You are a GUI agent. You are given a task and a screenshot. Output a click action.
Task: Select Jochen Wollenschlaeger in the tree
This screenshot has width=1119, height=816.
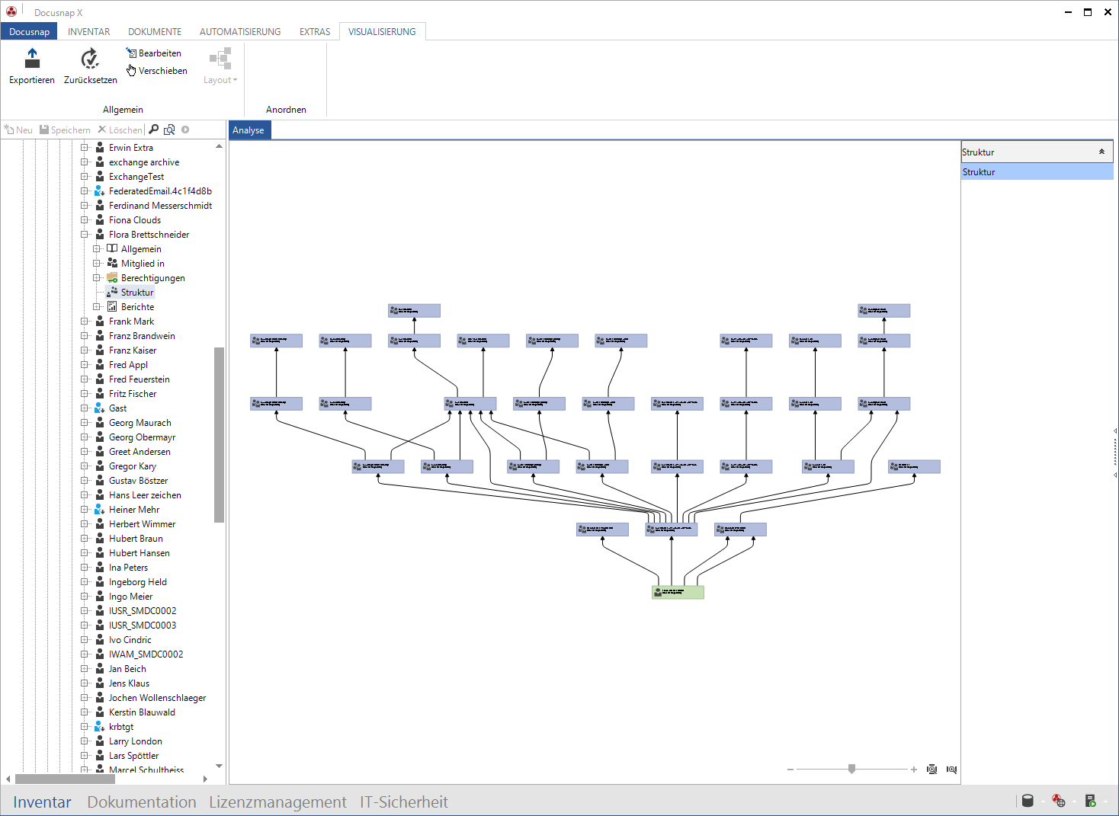(157, 698)
